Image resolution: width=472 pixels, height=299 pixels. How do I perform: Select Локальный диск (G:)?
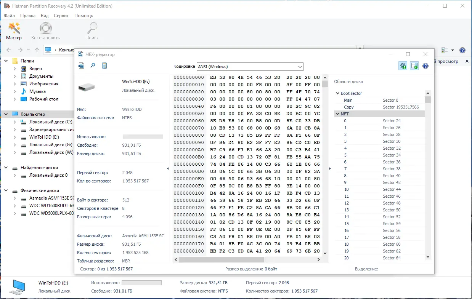(51, 145)
